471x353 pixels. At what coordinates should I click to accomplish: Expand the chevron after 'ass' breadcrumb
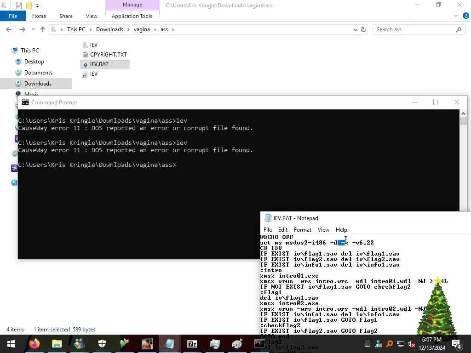173,29
